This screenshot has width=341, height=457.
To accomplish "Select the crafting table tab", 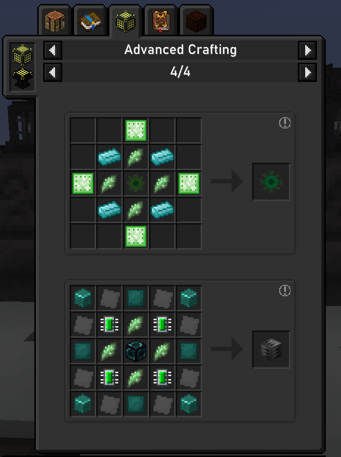I will click(55, 21).
